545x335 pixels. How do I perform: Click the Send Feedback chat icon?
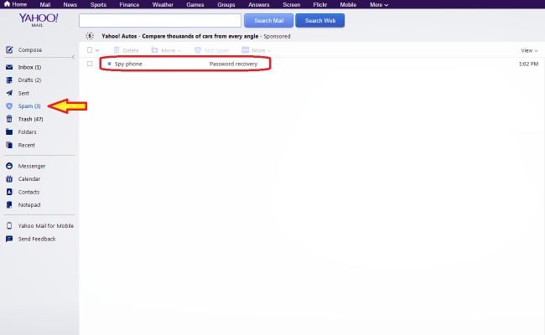9,239
